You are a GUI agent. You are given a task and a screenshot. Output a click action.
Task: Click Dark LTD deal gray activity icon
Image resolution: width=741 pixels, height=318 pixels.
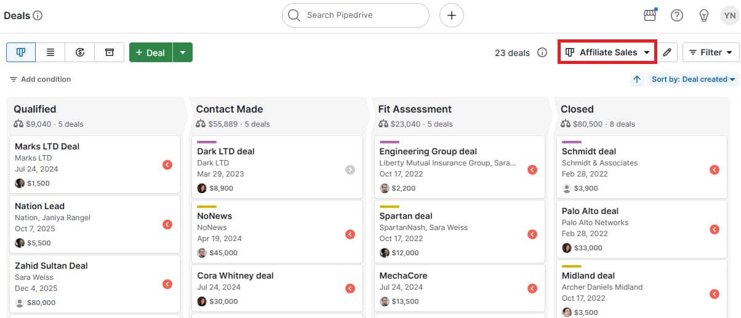pyautogui.click(x=350, y=169)
